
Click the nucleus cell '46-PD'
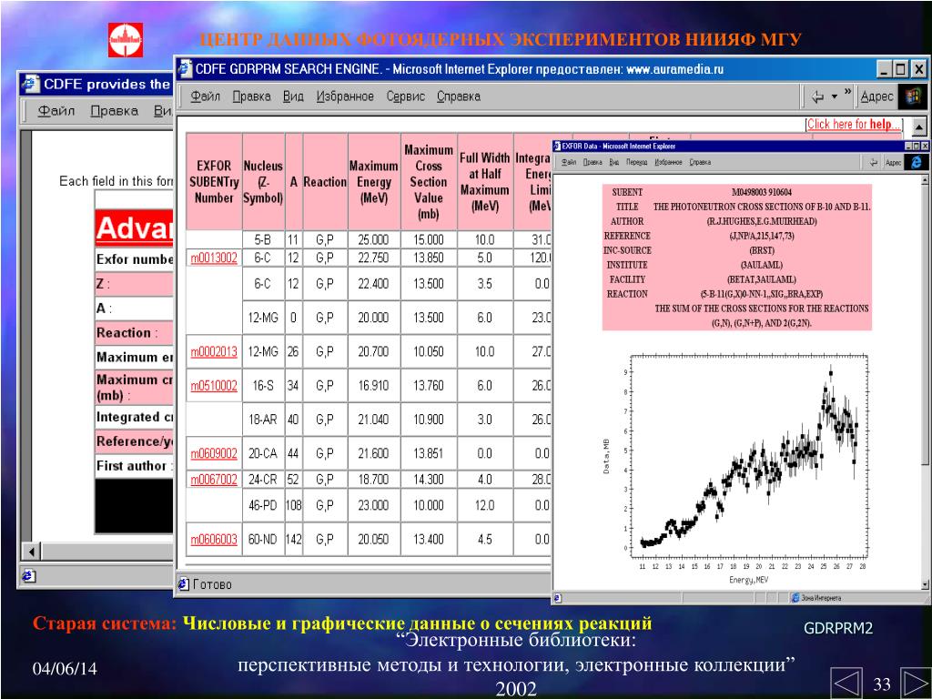coord(263,505)
